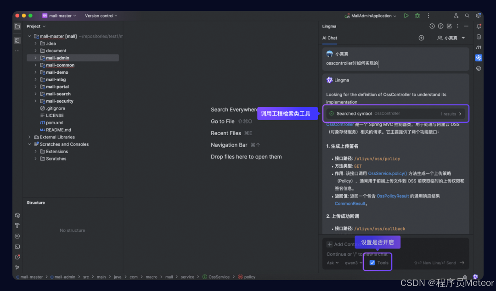This screenshot has width=496, height=291.
Task: Open the Version control menu
Action: pyautogui.click(x=101, y=16)
